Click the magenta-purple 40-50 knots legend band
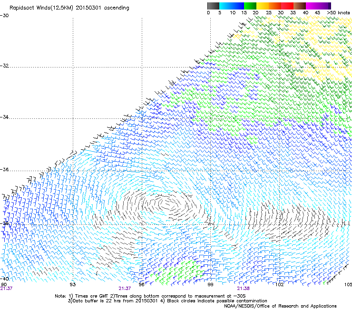Image resolution: width=352 pixels, height=309 pixels. [x=318, y=6]
